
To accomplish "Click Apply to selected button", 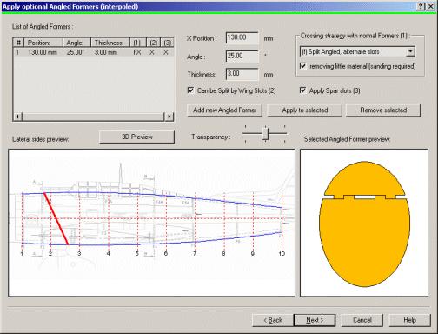I will tap(305, 110).
